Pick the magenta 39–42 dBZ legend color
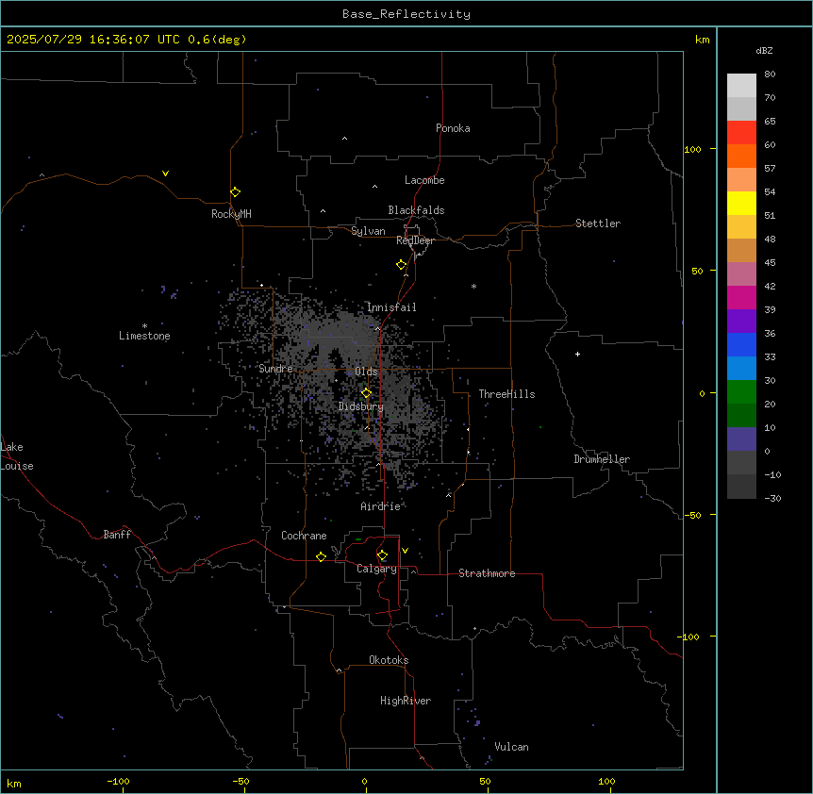The image size is (813, 794). (741, 297)
